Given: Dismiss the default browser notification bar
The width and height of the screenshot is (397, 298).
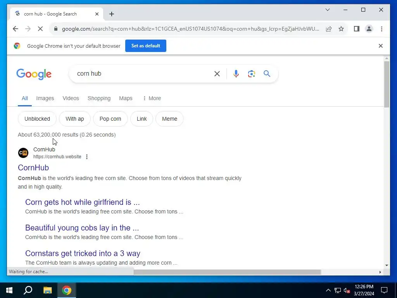Looking at the screenshot, I should point(381,46).
